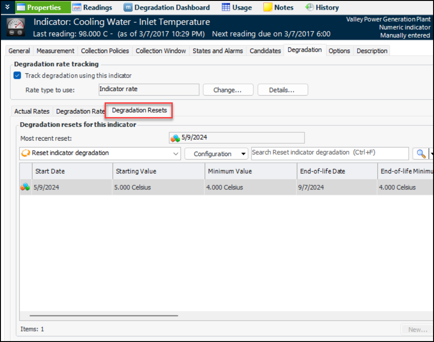Uncheck Track degradation using this indicator
The image size is (434, 342).
(18, 76)
